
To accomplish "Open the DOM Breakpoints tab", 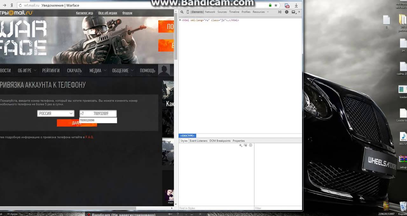I will point(220,141).
